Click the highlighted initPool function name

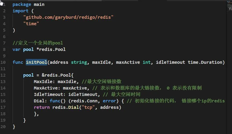coord(36,62)
